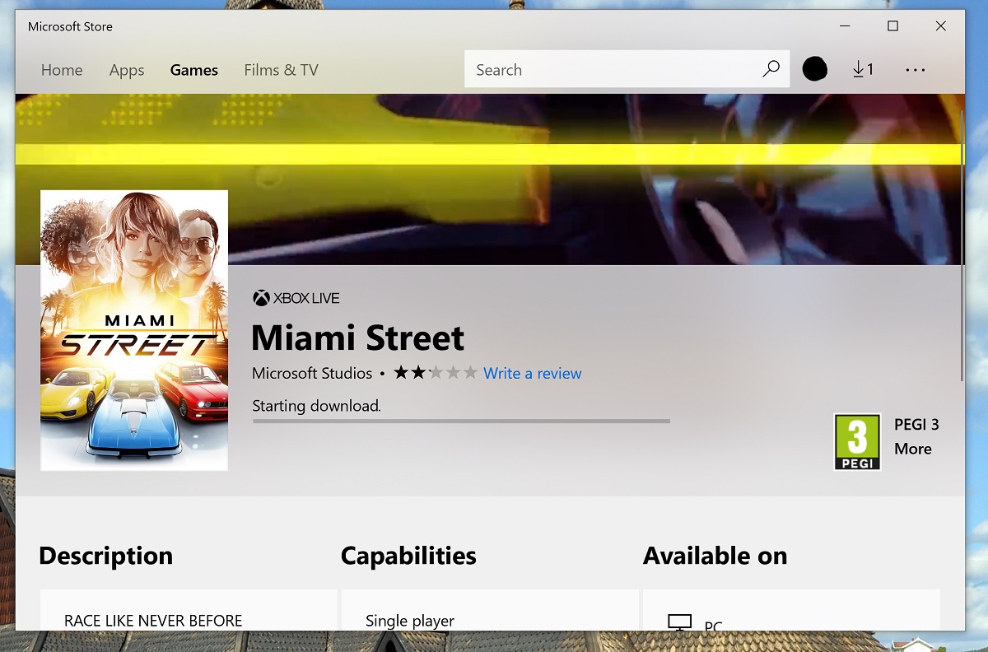This screenshot has height=652, width=988.
Task: Click the Description heading
Action: [106, 556]
